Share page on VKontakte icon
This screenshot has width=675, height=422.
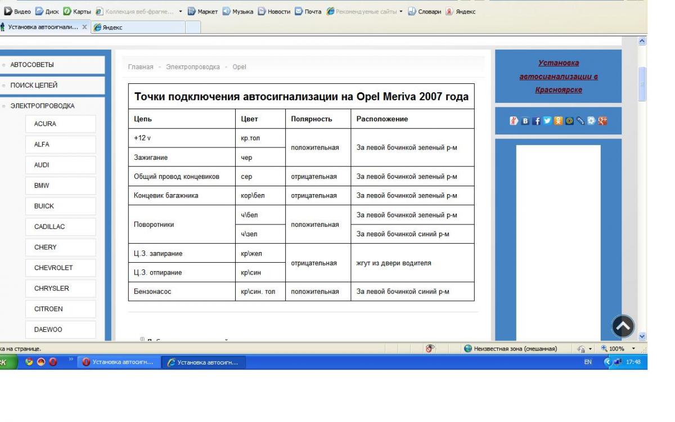(x=525, y=120)
